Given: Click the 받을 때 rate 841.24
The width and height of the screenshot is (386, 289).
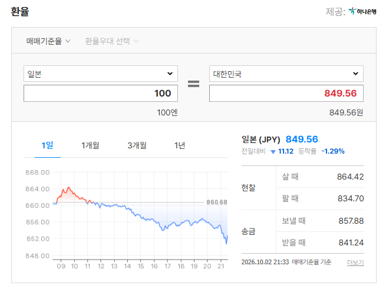Looking at the screenshot, I should pos(351,243).
